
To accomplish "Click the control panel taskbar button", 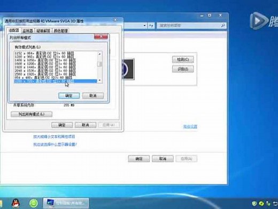I will point(66,203).
